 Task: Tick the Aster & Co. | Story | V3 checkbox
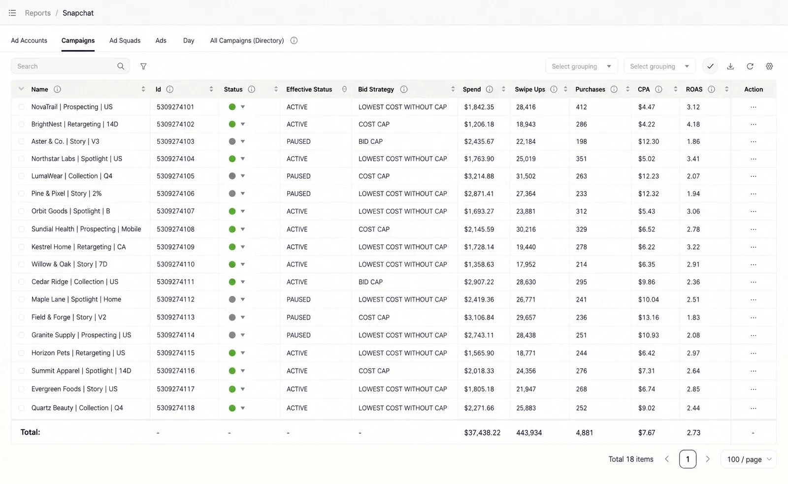point(21,142)
